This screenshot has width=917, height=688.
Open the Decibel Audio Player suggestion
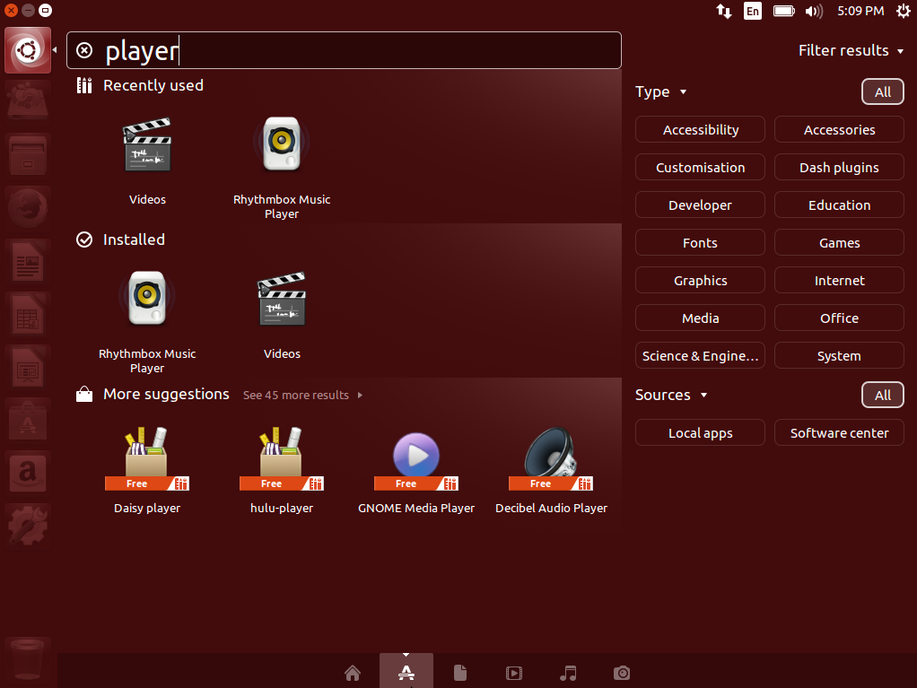pos(551,467)
